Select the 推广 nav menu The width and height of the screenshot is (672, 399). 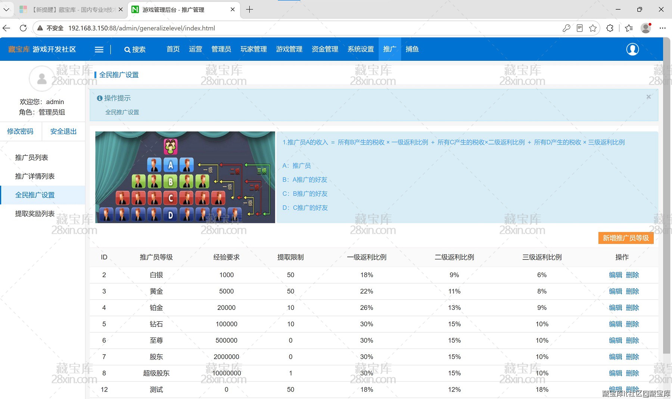tap(390, 49)
